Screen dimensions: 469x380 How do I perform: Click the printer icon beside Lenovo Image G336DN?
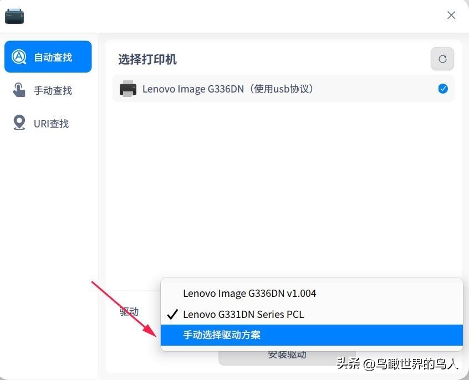tap(128, 89)
